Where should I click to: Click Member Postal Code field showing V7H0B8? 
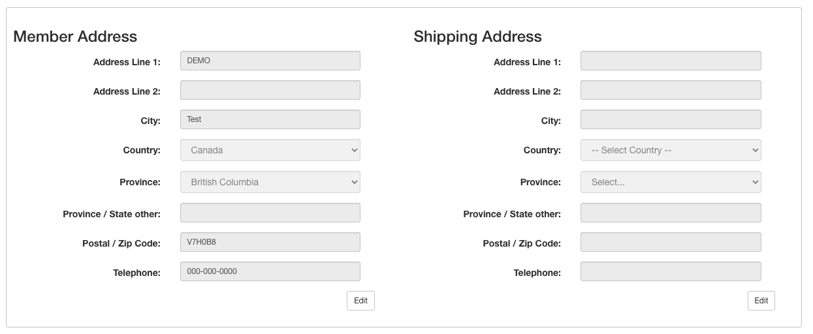270,242
